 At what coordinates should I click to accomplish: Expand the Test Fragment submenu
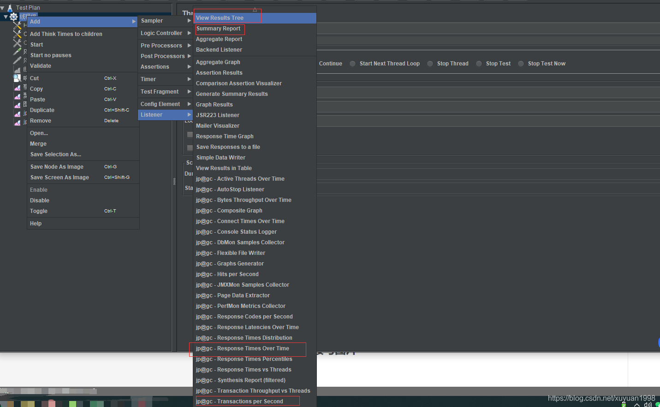(165, 92)
